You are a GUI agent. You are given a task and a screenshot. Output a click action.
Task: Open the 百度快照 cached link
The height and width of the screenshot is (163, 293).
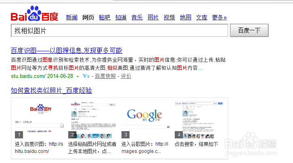[x=105, y=76]
